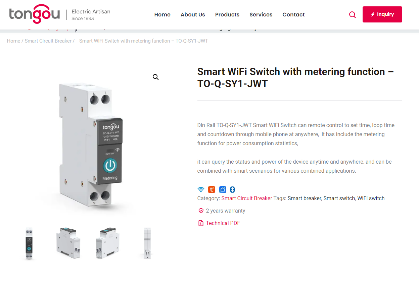The height and width of the screenshot is (284, 419).
Task: Follow the WiFi switch tag
Action: pos(371,198)
